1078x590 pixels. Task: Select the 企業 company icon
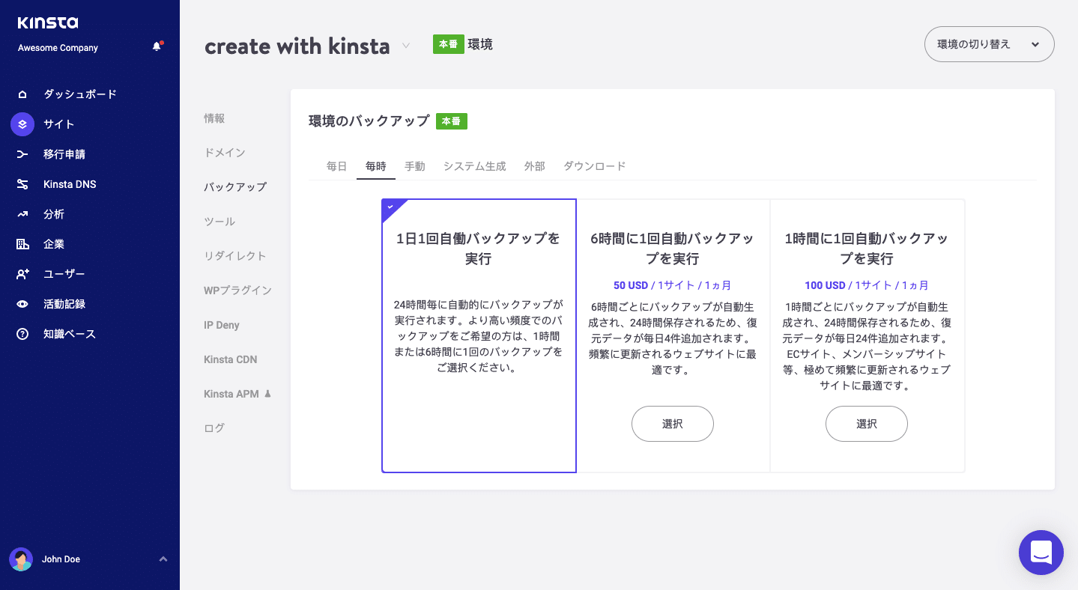click(22, 244)
